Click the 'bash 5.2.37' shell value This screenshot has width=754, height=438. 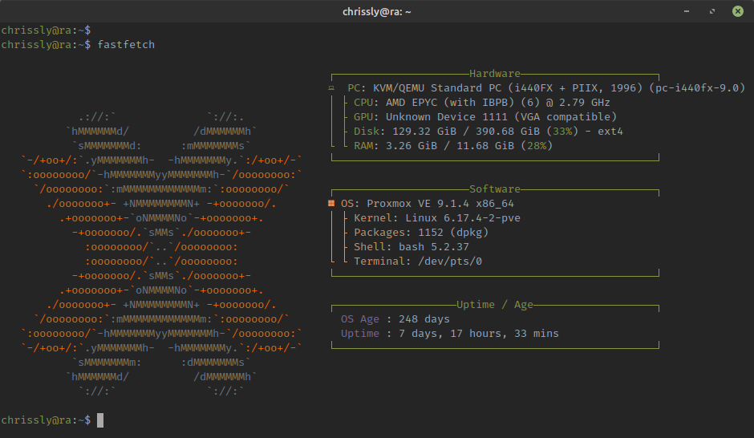coord(434,246)
